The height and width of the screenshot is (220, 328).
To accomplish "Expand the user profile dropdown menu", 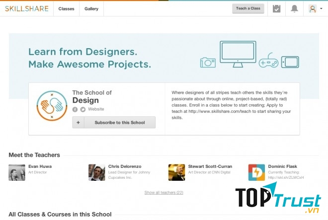I will (316, 8).
